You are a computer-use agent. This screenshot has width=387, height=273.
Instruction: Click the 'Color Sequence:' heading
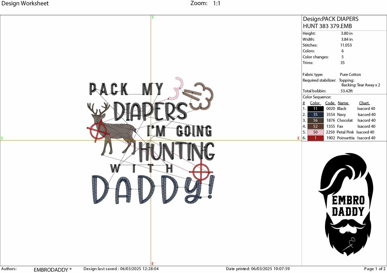317,97
